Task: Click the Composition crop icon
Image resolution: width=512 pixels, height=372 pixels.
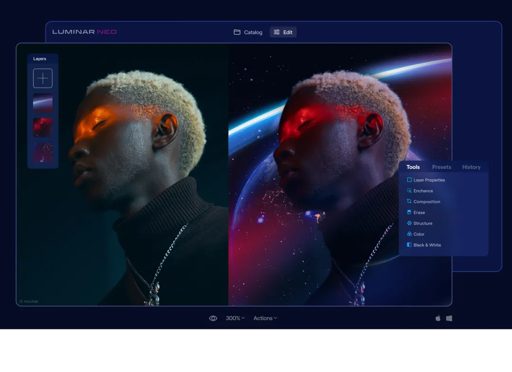Action: (409, 201)
